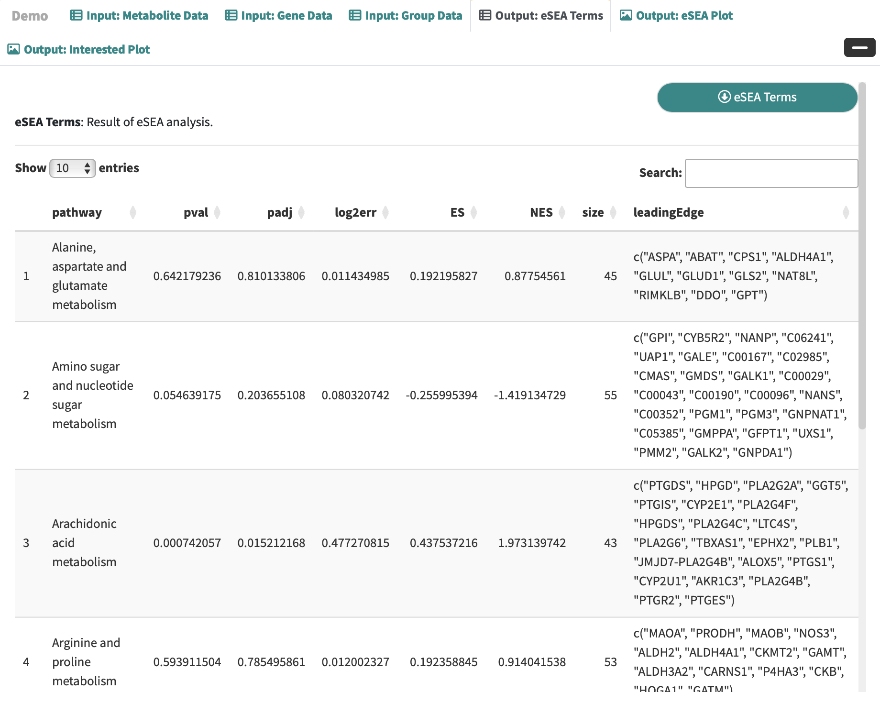The width and height of the screenshot is (880, 703).
Task: Sort table by pval column arrows
Action: 217,212
